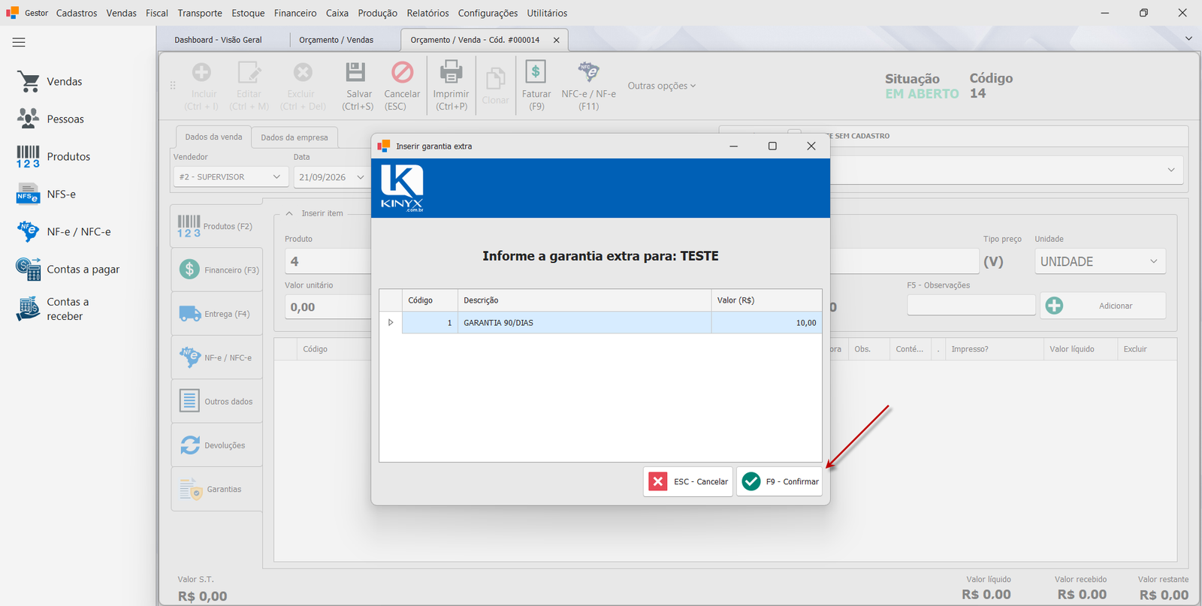The width and height of the screenshot is (1202, 606).
Task: Open Outros dados side panel
Action: coord(217,402)
